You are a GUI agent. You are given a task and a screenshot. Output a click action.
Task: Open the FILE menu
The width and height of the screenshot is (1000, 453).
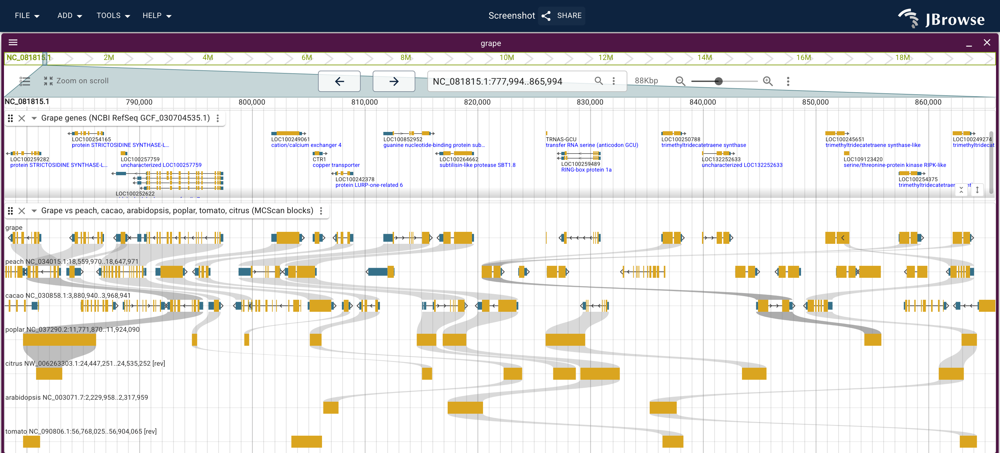[x=27, y=16]
